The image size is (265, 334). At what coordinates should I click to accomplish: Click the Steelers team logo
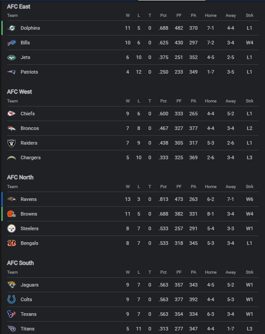12,228
